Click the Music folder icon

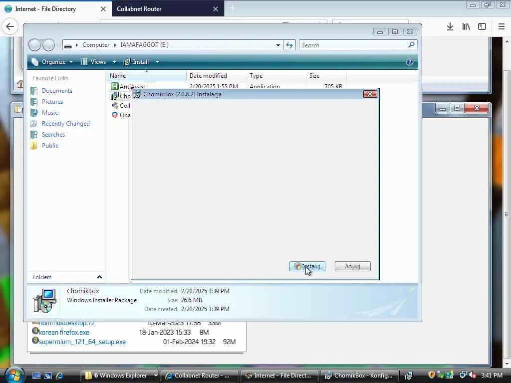(x=34, y=112)
